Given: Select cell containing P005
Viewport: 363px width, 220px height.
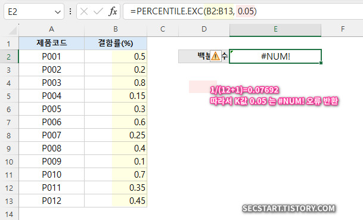Looking at the screenshot, I should 51,109.
